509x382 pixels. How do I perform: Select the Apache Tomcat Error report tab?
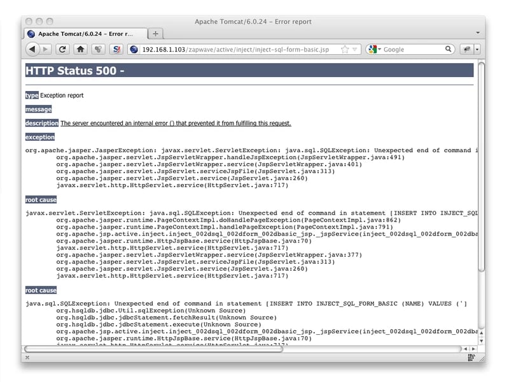pos(85,33)
